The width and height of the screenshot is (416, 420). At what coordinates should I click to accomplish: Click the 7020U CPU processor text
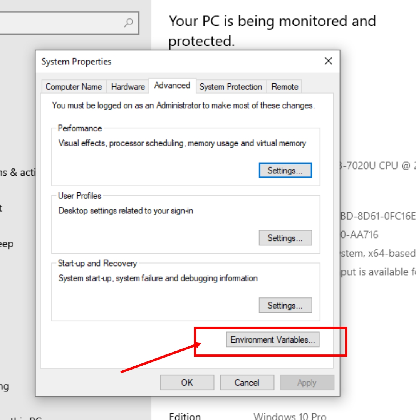(x=376, y=165)
